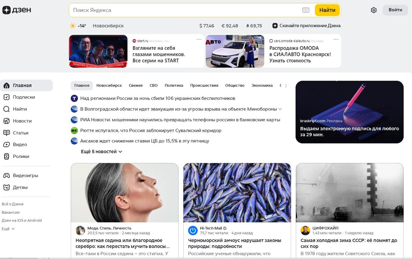Open ЦИФРОХАЙП channel avatar
412x259 pixels.
[x=305, y=230]
